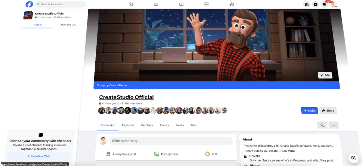Screen dimensions: 363x166
Task: Switch to the Members tab
Action: (147, 125)
